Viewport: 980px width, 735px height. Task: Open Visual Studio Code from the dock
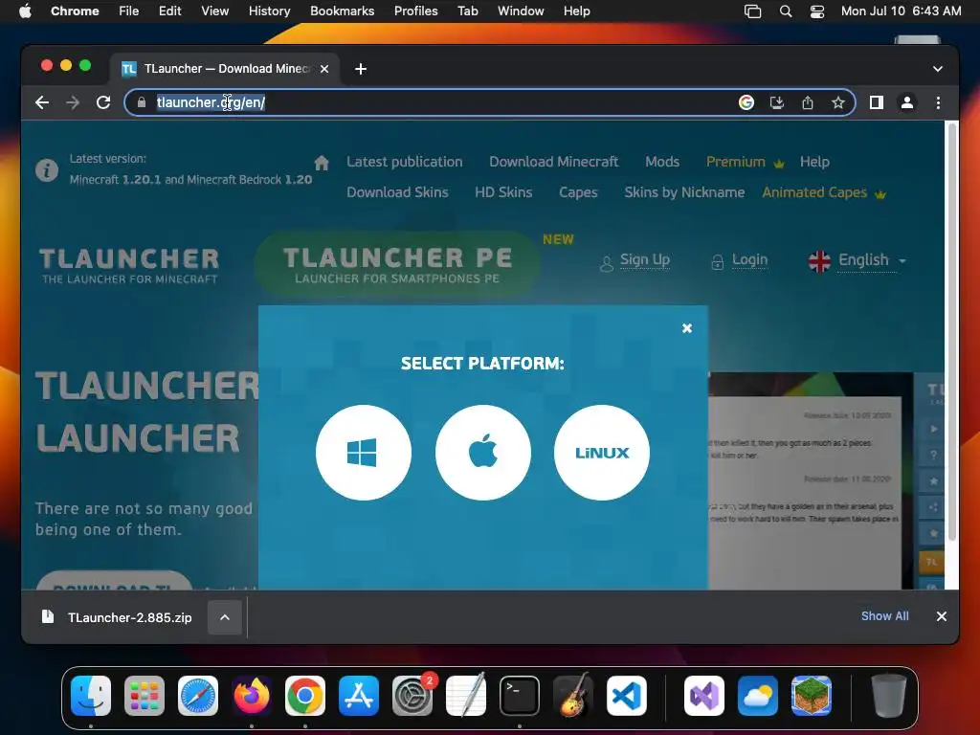point(627,696)
